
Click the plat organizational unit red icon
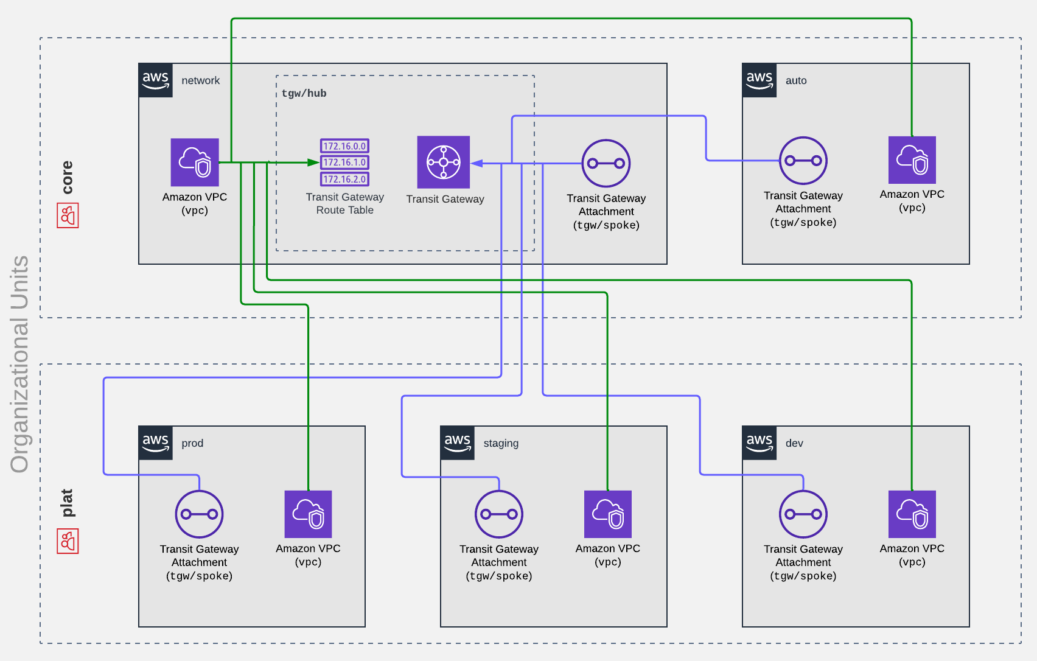(x=68, y=541)
